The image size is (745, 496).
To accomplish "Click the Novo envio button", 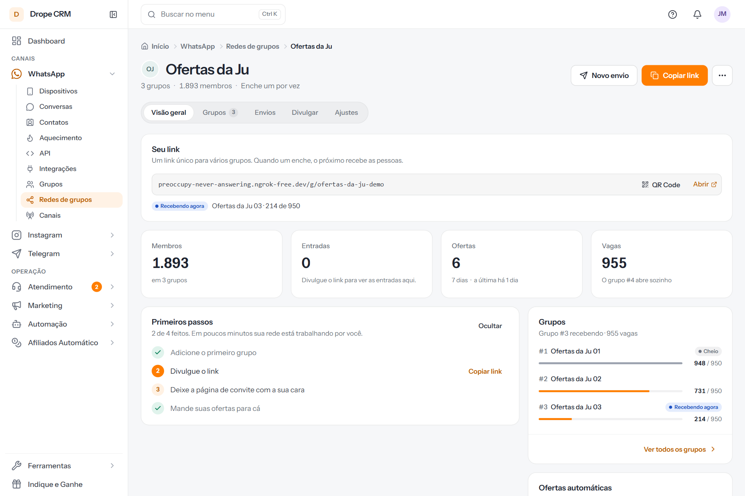I will [604, 76].
